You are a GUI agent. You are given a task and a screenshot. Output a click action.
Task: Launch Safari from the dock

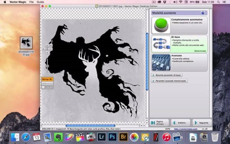pyautogui.click(x=26, y=137)
